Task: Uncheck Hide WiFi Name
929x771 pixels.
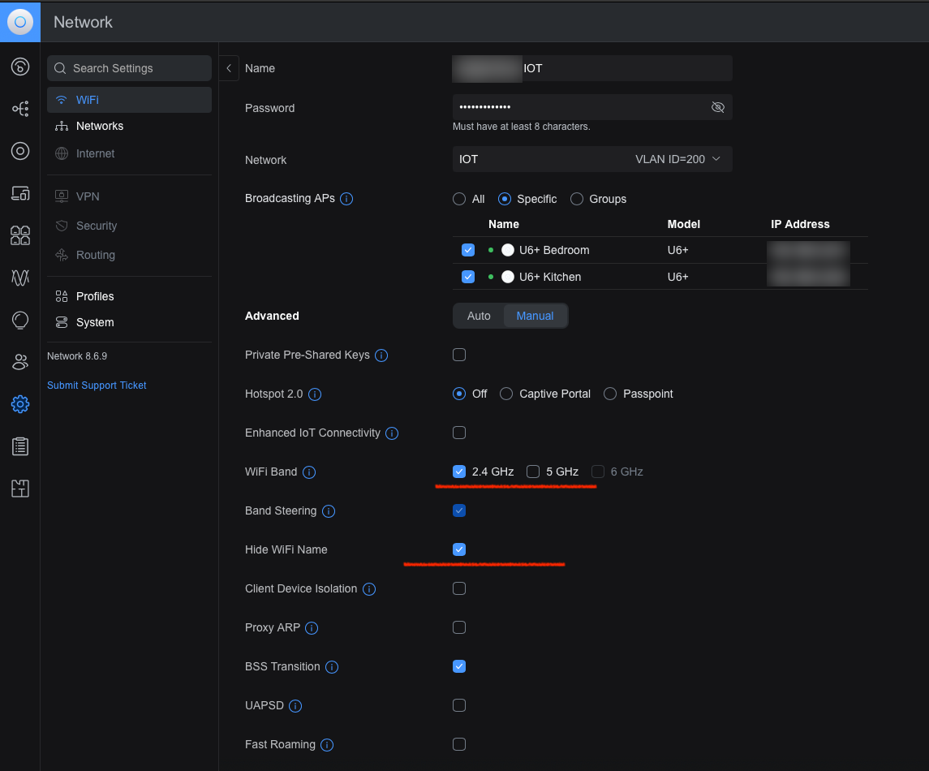Action: (459, 549)
